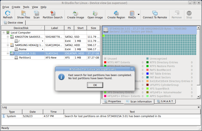Select the SAMSUNG HD642JJ drive
Image resolution: width=202 pixels, height=131 pixels.
point(29,45)
